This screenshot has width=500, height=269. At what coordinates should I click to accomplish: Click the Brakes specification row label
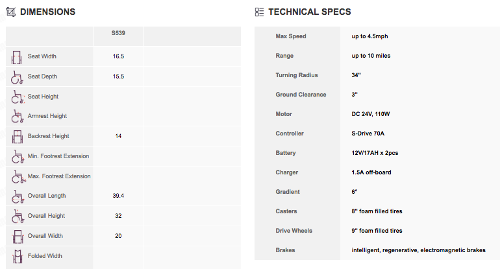286,250
